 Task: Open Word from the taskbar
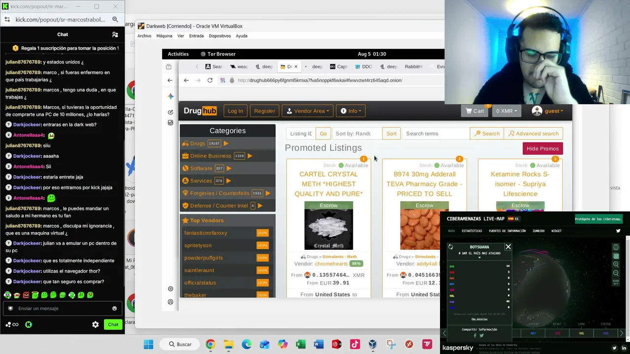pos(319,344)
